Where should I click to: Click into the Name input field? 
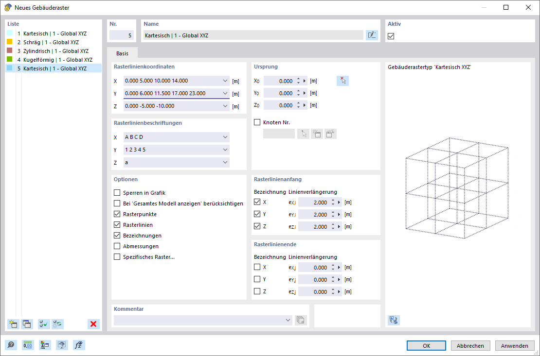pos(253,35)
